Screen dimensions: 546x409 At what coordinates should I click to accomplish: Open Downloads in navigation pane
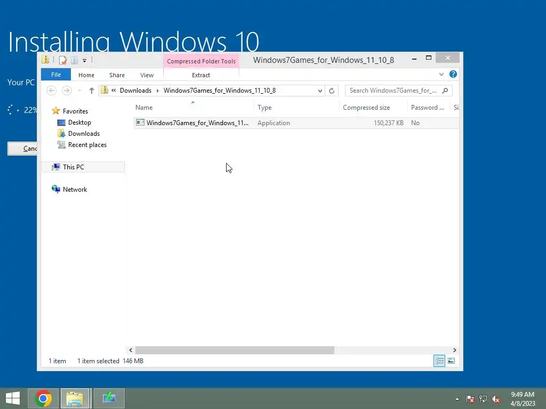point(84,134)
